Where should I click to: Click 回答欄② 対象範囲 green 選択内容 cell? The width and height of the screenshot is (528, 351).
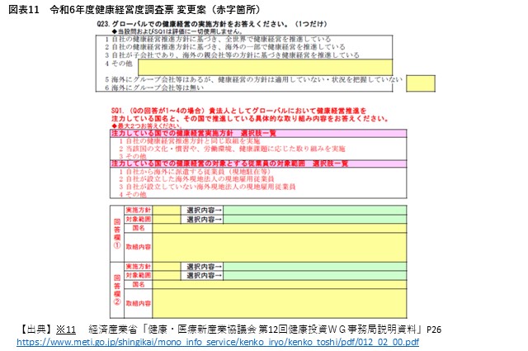click(314, 276)
